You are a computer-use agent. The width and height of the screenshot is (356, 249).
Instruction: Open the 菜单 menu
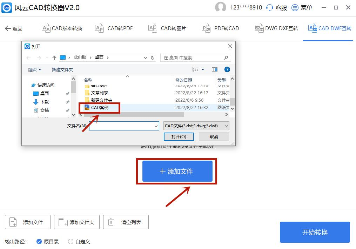(302, 8)
